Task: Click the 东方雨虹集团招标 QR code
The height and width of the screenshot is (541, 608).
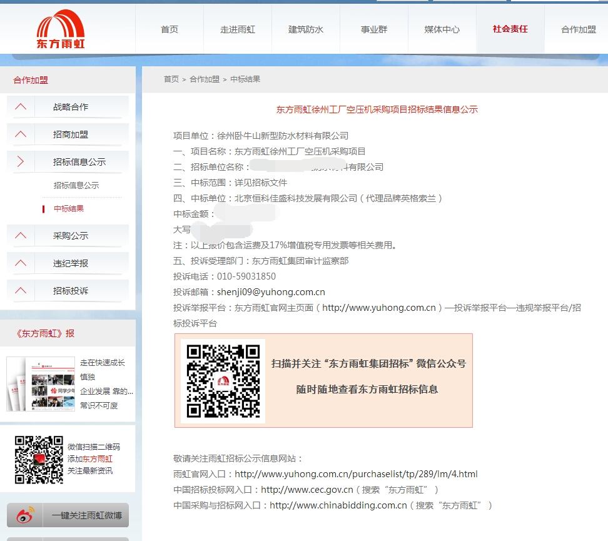Action: (223, 382)
